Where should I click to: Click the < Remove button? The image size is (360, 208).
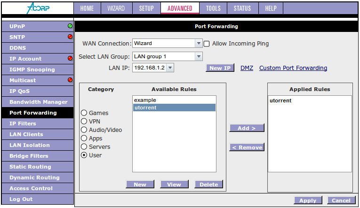247,147
